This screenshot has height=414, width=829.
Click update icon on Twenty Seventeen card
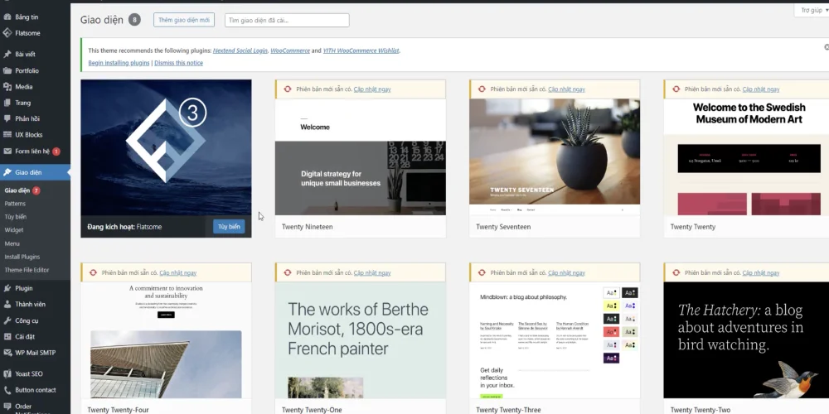point(482,89)
